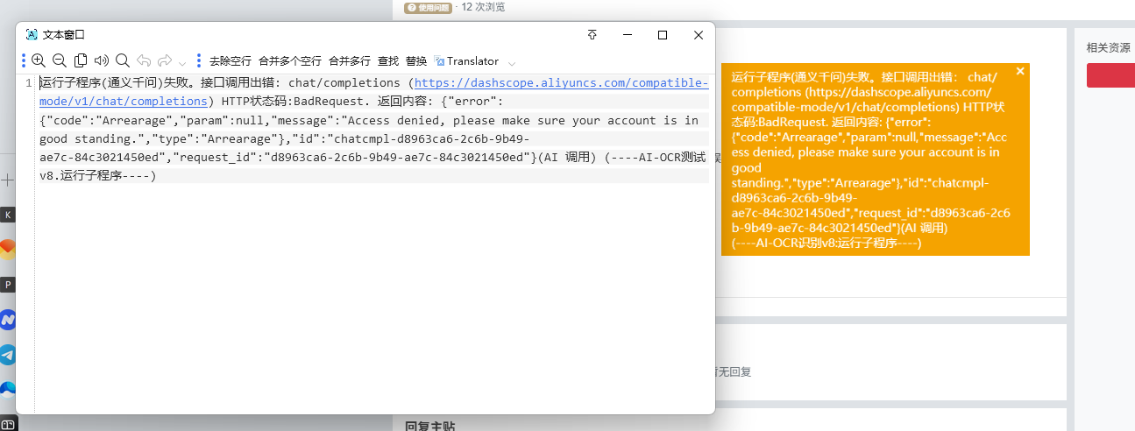Open 替换 replace command

tap(416, 61)
